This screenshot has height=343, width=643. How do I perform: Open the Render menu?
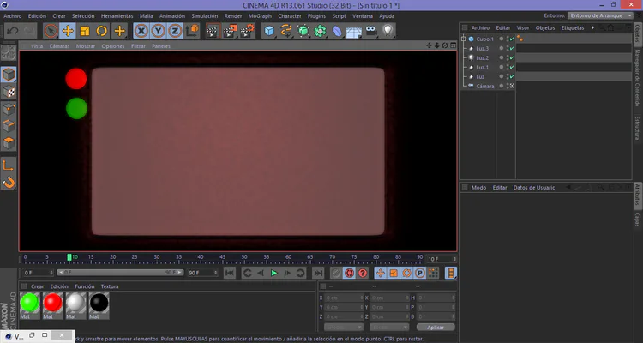pyautogui.click(x=233, y=16)
